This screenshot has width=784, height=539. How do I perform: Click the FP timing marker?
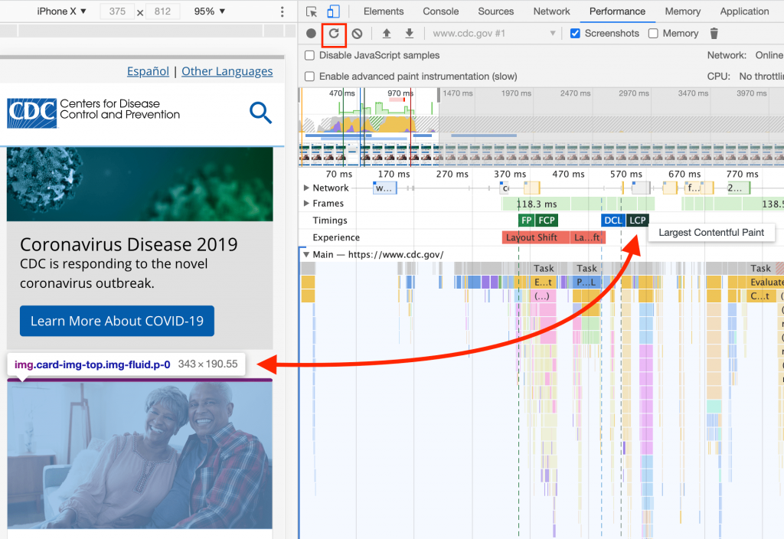[526, 220]
